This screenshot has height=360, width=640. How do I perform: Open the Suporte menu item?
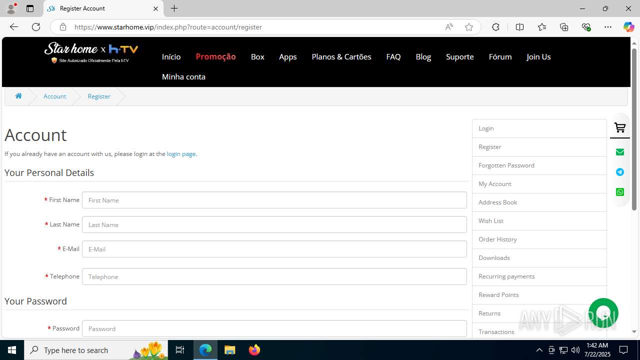click(x=460, y=56)
